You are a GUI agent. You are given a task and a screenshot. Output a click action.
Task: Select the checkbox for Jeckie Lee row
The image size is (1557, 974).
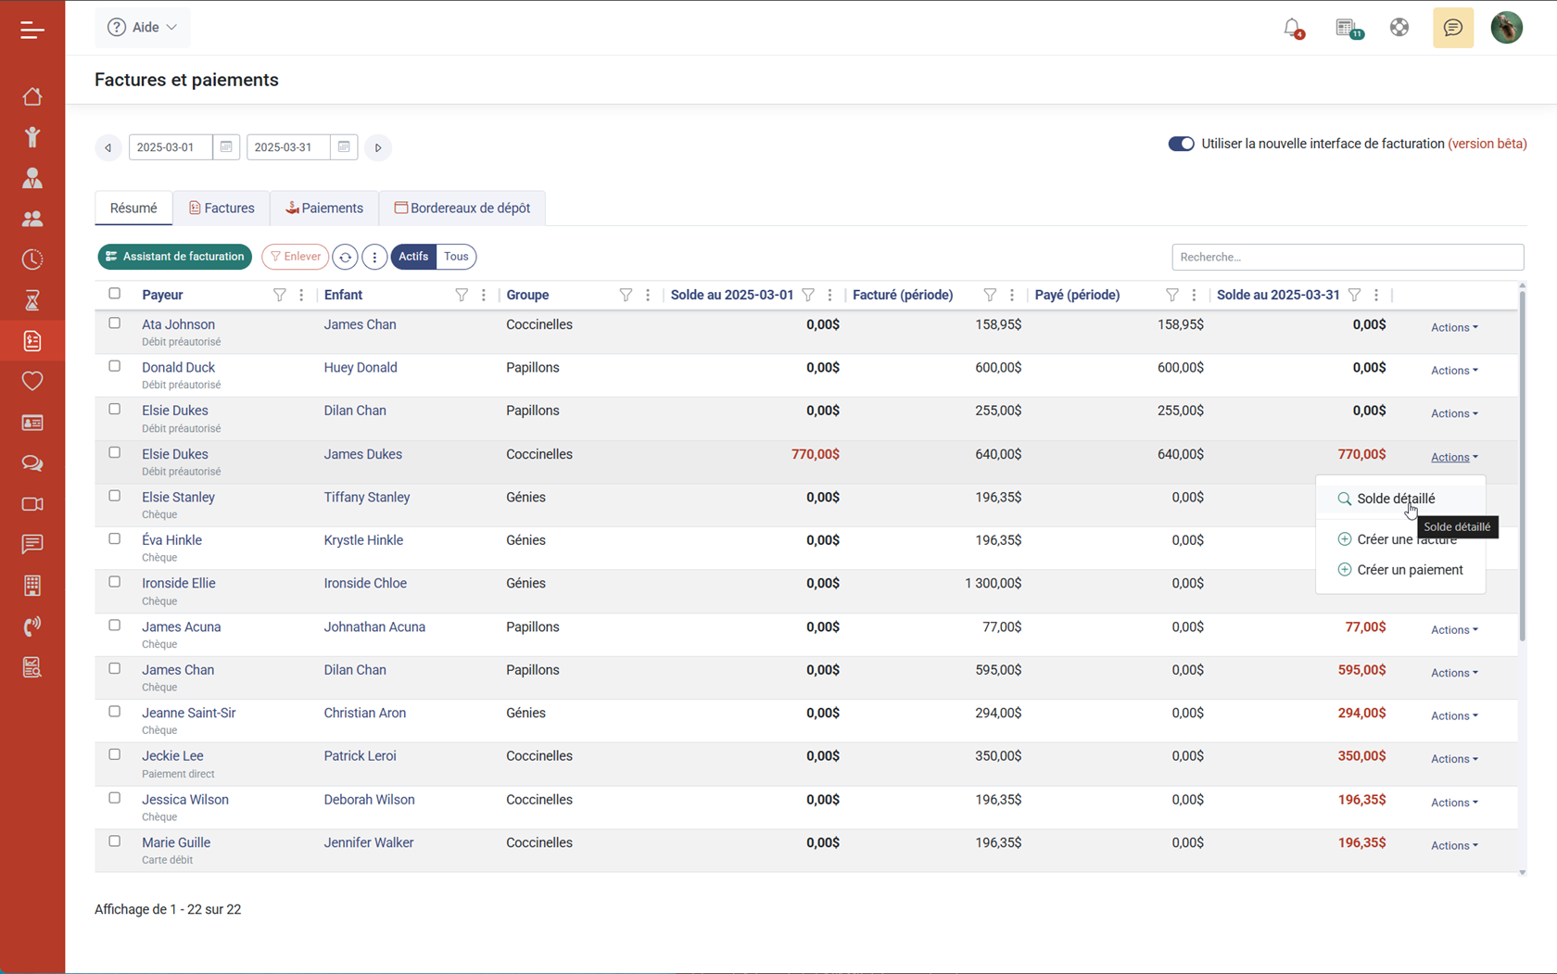[115, 754]
